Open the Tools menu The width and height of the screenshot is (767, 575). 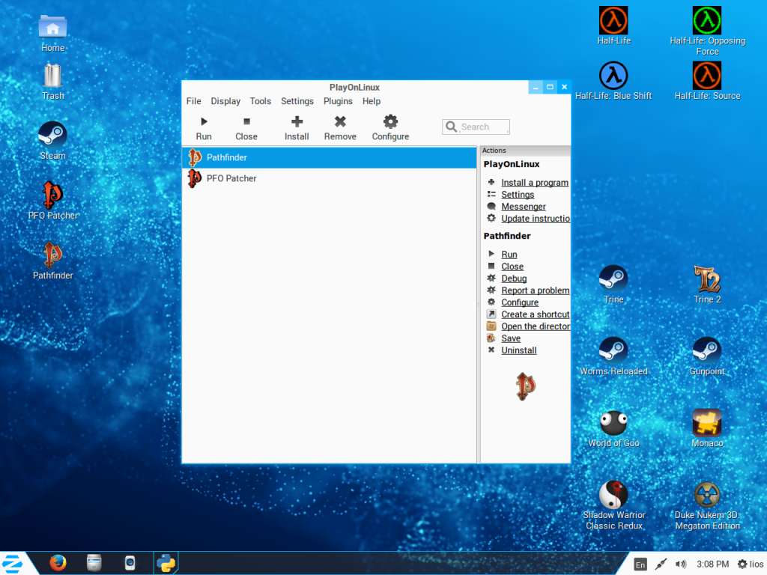[x=260, y=101]
